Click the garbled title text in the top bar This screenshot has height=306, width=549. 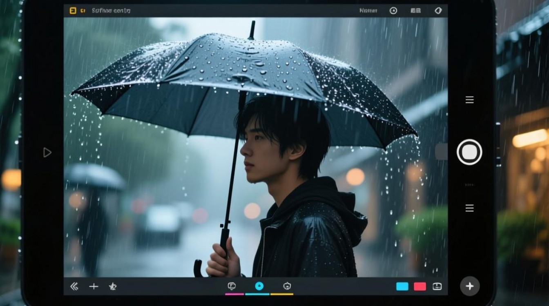[x=111, y=11]
